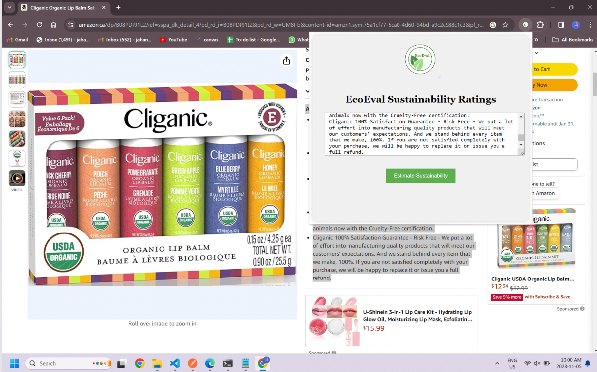Image resolution: width=597 pixels, height=372 pixels.
Task: Open the tab search dropdown
Action: (9, 8)
